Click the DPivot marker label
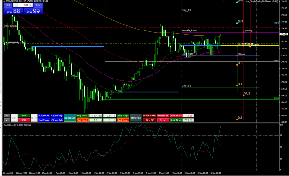The image size is (289, 176). tap(241, 55)
